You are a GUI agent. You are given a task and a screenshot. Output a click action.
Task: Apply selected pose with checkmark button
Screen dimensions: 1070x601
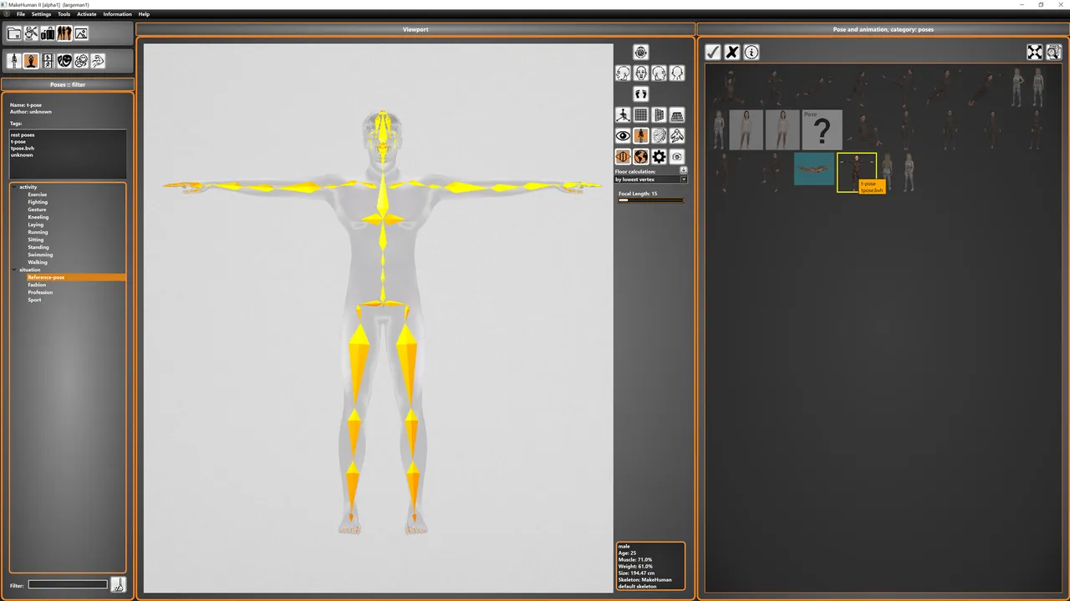point(713,52)
